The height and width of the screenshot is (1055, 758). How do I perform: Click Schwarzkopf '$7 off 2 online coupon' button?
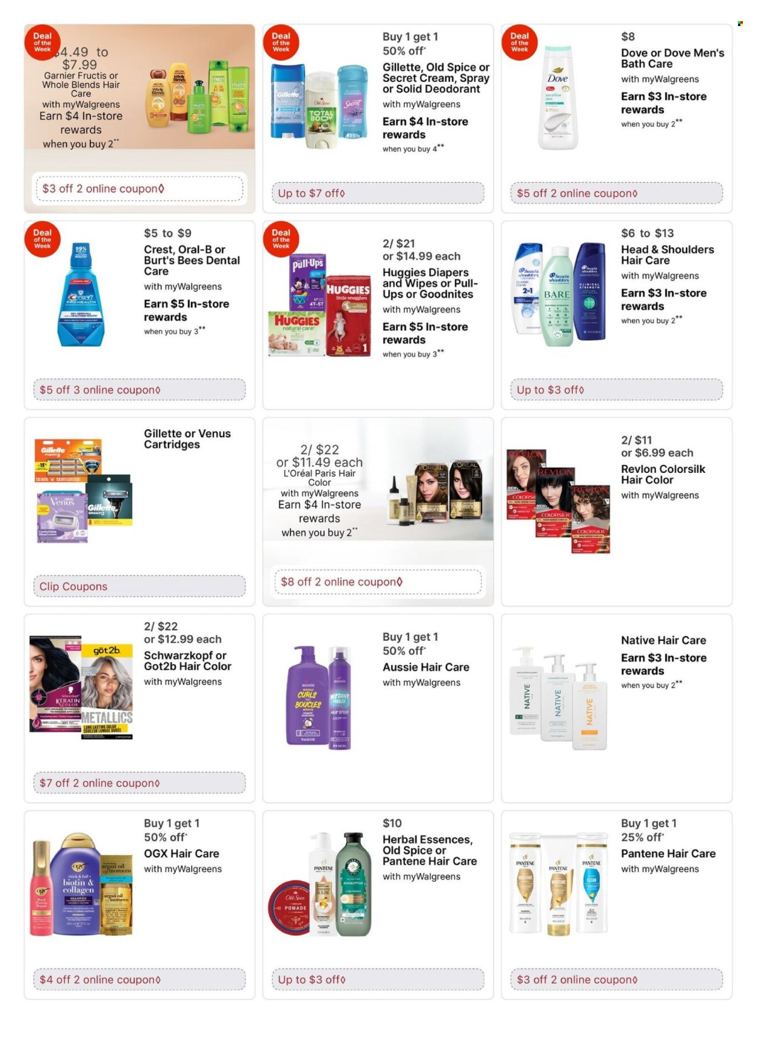(139, 783)
